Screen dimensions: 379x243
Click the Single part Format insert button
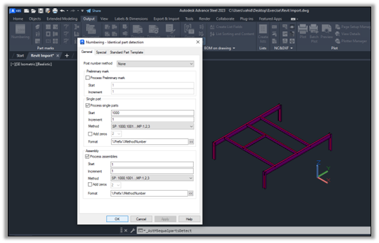(x=191, y=142)
